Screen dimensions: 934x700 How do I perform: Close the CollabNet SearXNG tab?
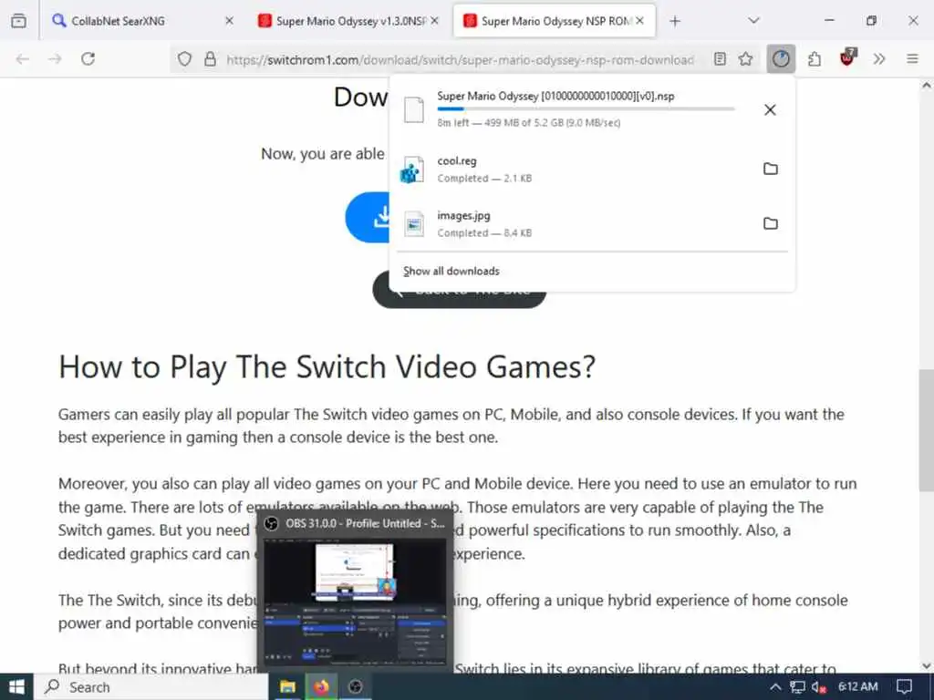coord(229,21)
